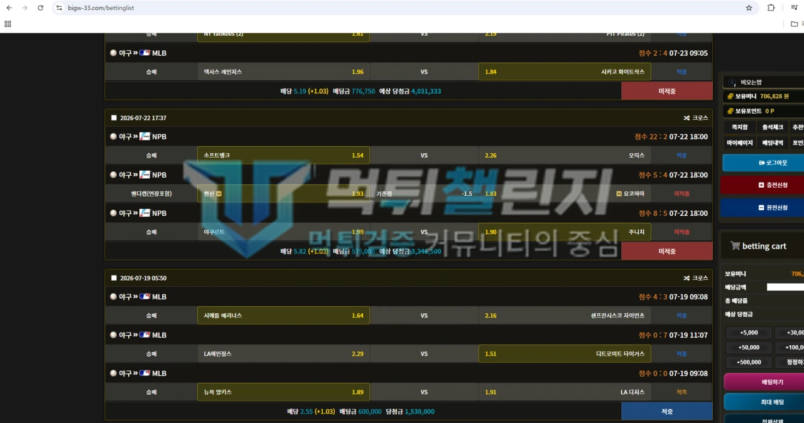Click the coin icon next to 보유머니
This screenshot has width=804, height=423.
pos(731,97)
